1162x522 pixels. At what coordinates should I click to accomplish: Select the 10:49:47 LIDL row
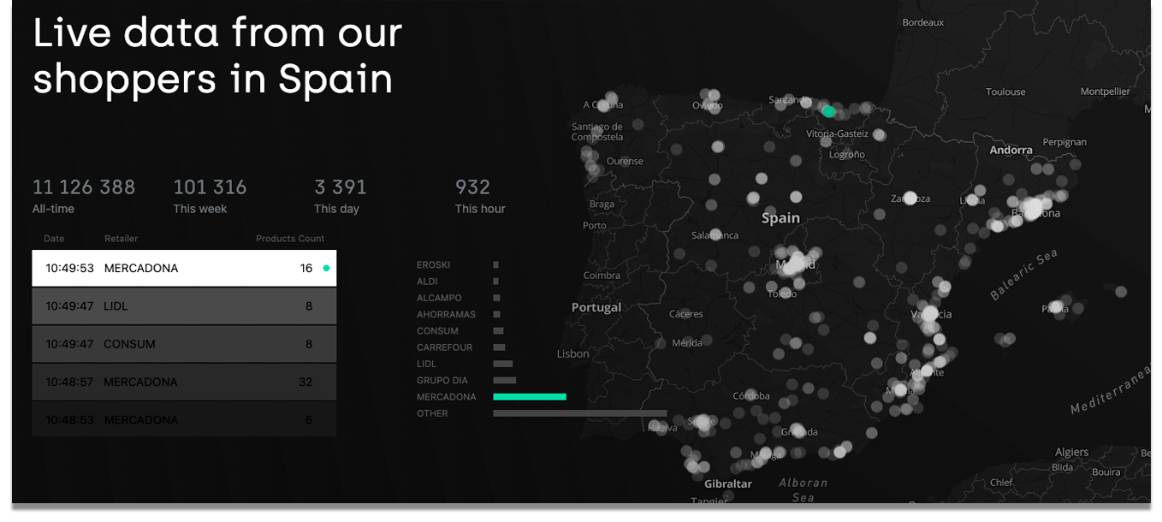tap(184, 306)
